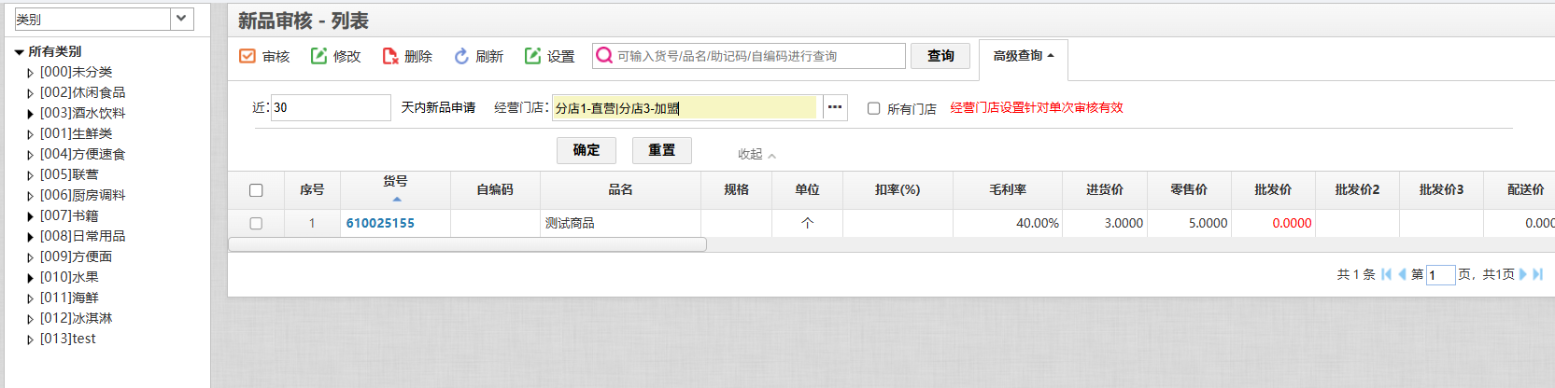This screenshot has height=388, width=1555.
Task: Open store picker with the ellipsis button
Action: (835, 107)
